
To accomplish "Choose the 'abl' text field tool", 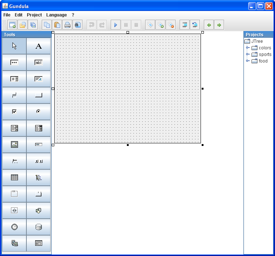I will click(38, 63).
